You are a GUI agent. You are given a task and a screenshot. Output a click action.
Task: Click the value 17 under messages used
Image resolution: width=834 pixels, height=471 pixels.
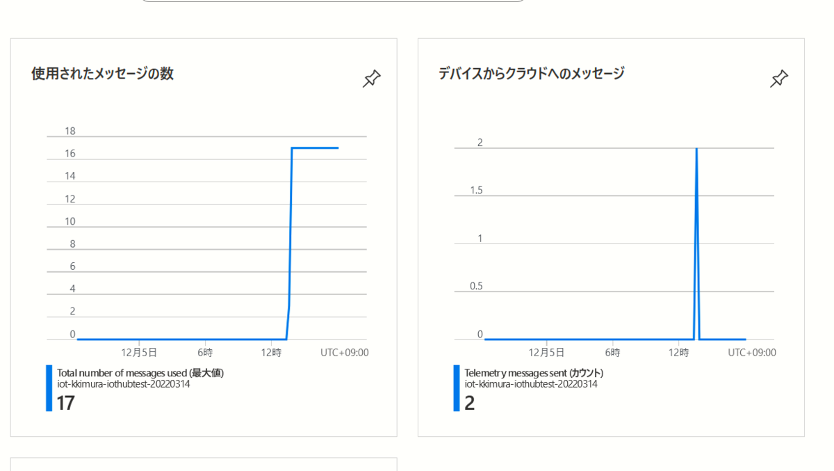coord(65,403)
